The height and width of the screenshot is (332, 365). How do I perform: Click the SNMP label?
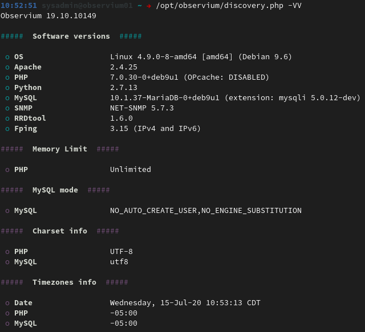23,108
